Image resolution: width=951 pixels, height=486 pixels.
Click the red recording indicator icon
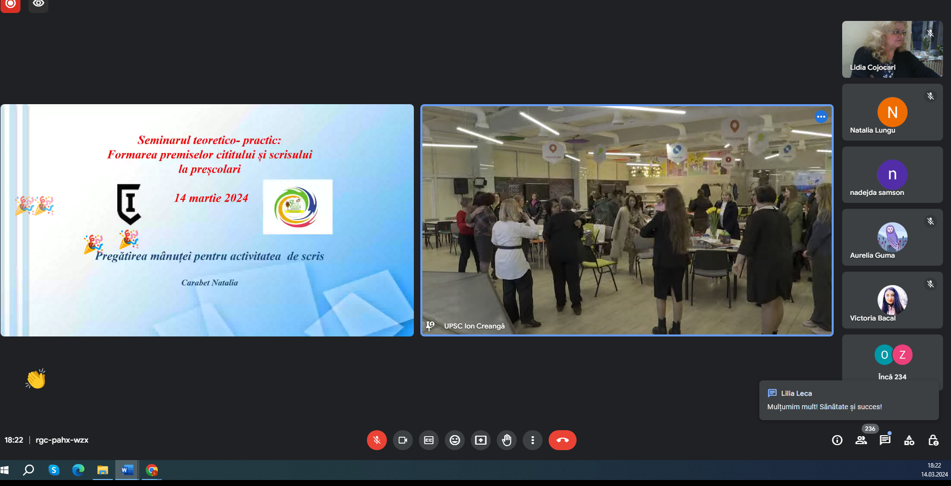[x=10, y=4]
